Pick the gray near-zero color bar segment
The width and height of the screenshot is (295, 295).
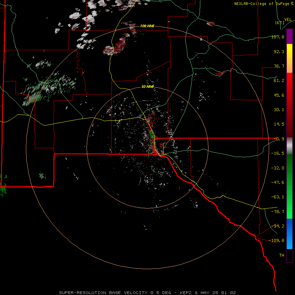pos(289,146)
